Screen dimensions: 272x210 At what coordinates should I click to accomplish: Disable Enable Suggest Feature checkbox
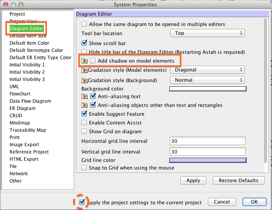(84, 114)
